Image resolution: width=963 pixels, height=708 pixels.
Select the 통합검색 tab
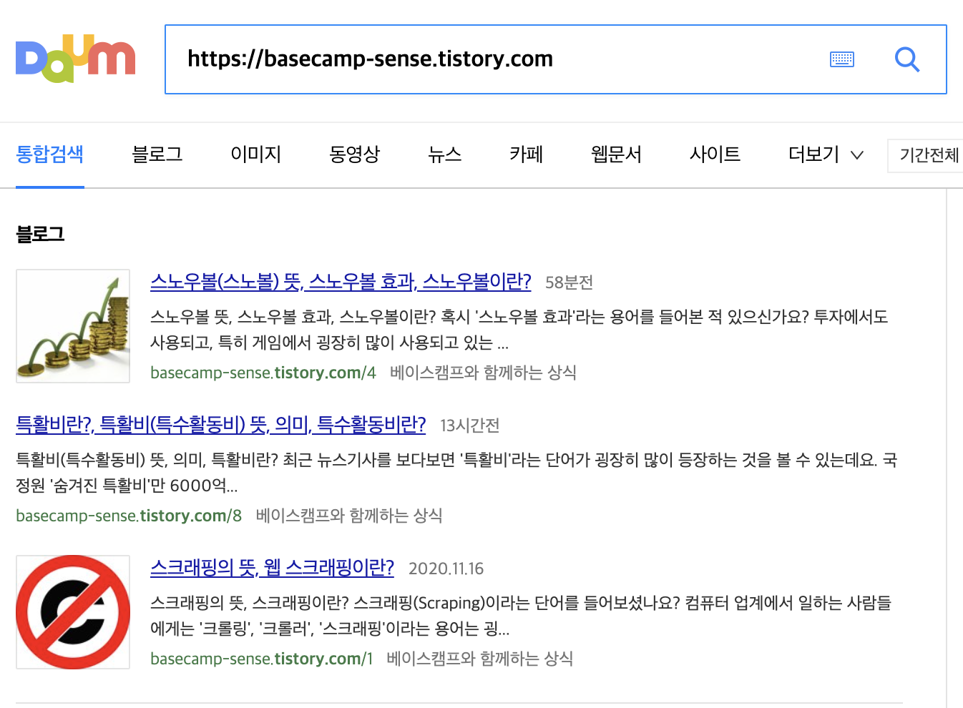[50, 154]
